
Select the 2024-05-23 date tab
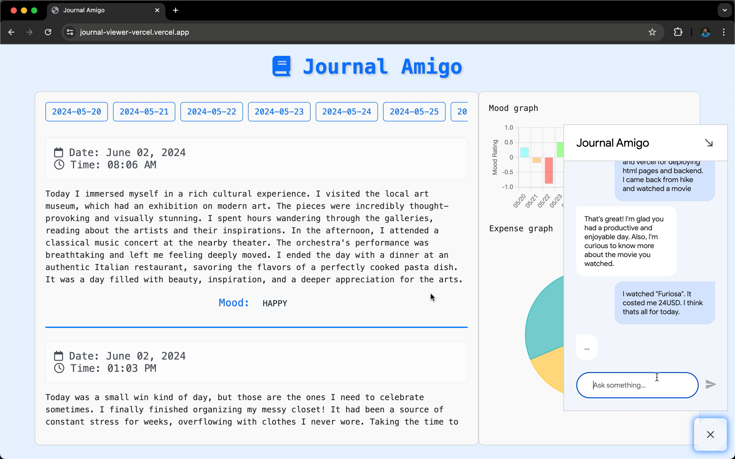coord(279,112)
